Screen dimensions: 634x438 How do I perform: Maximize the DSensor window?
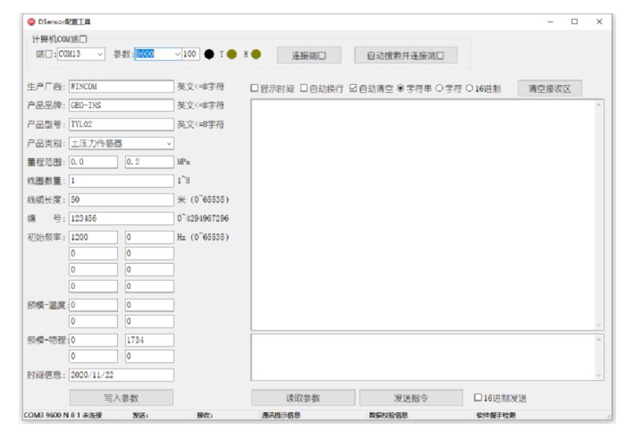pos(574,22)
